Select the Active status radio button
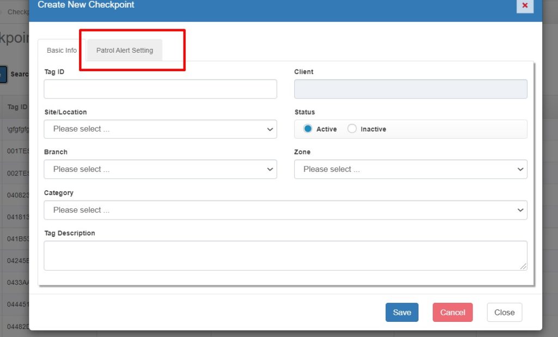Screen dimensions: 558x337 [308, 129]
